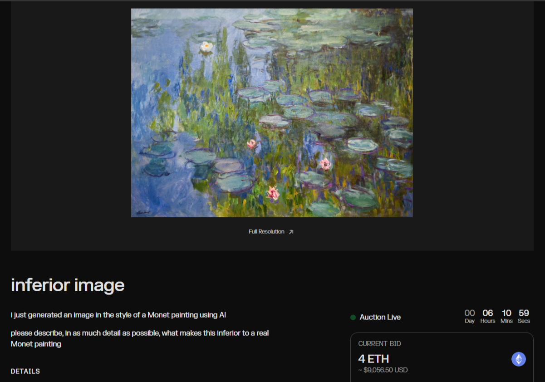Click the '00' Day countdown value
This screenshot has width=545, height=382.
(x=470, y=313)
